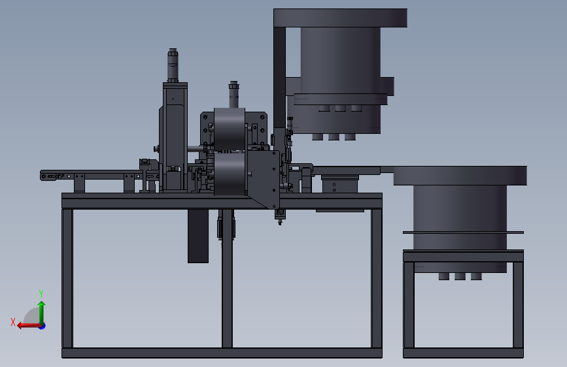The height and width of the screenshot is (367, 567).
Task: Select the dark rectangular block hanging under the table
Action: point(198,236)
